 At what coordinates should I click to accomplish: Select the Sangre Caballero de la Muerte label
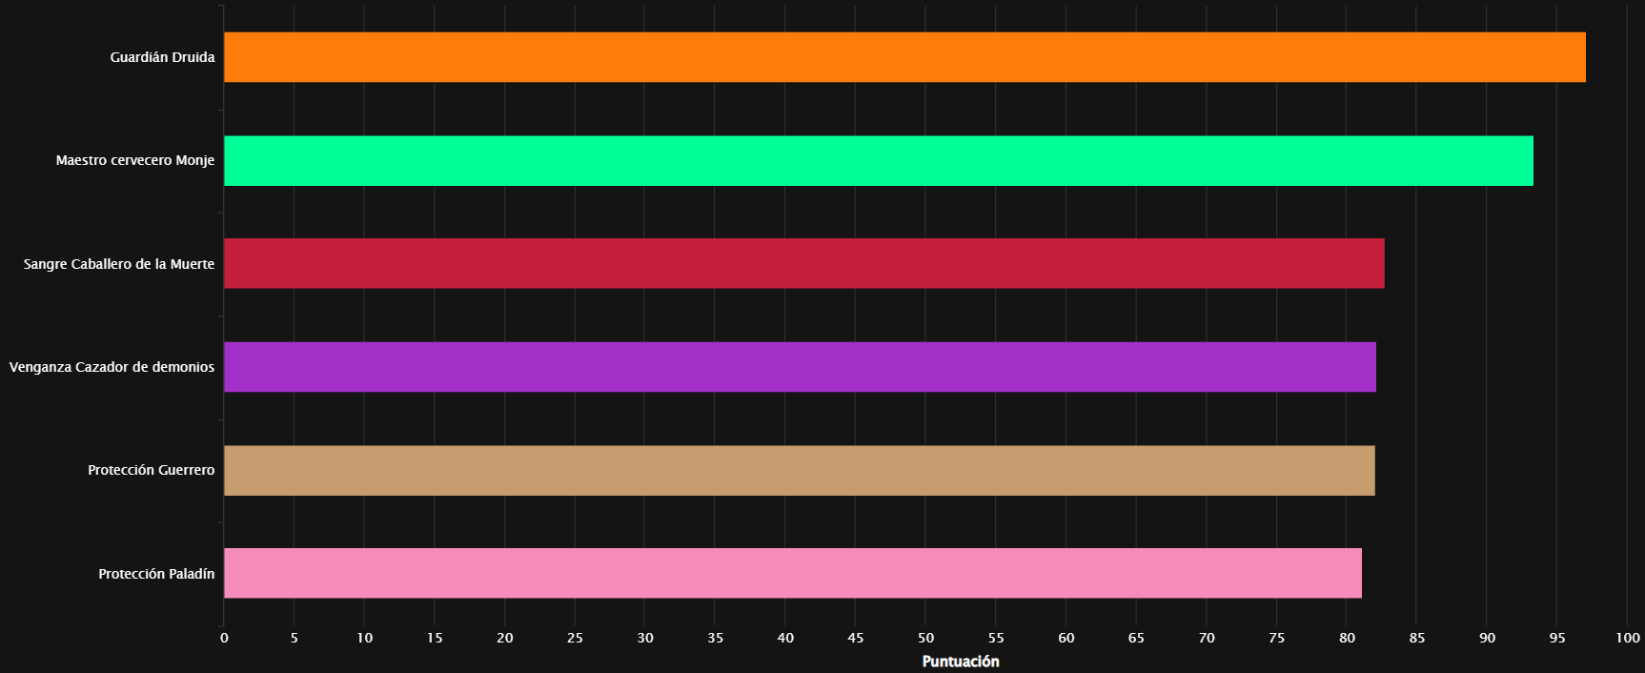119,264
